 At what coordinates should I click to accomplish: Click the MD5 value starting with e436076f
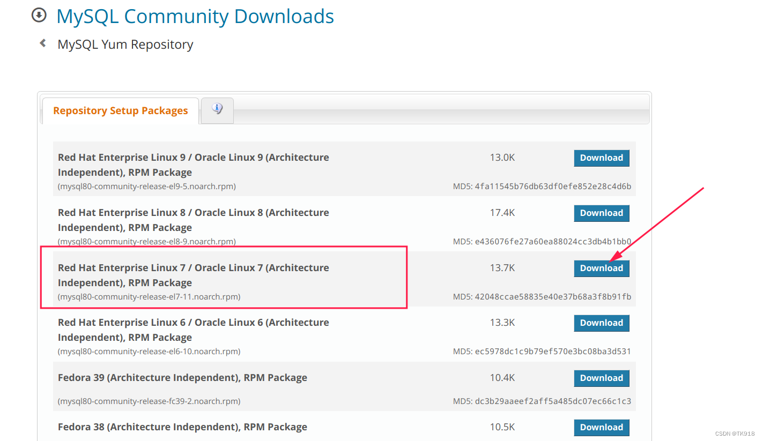click(x=553, y=242)
